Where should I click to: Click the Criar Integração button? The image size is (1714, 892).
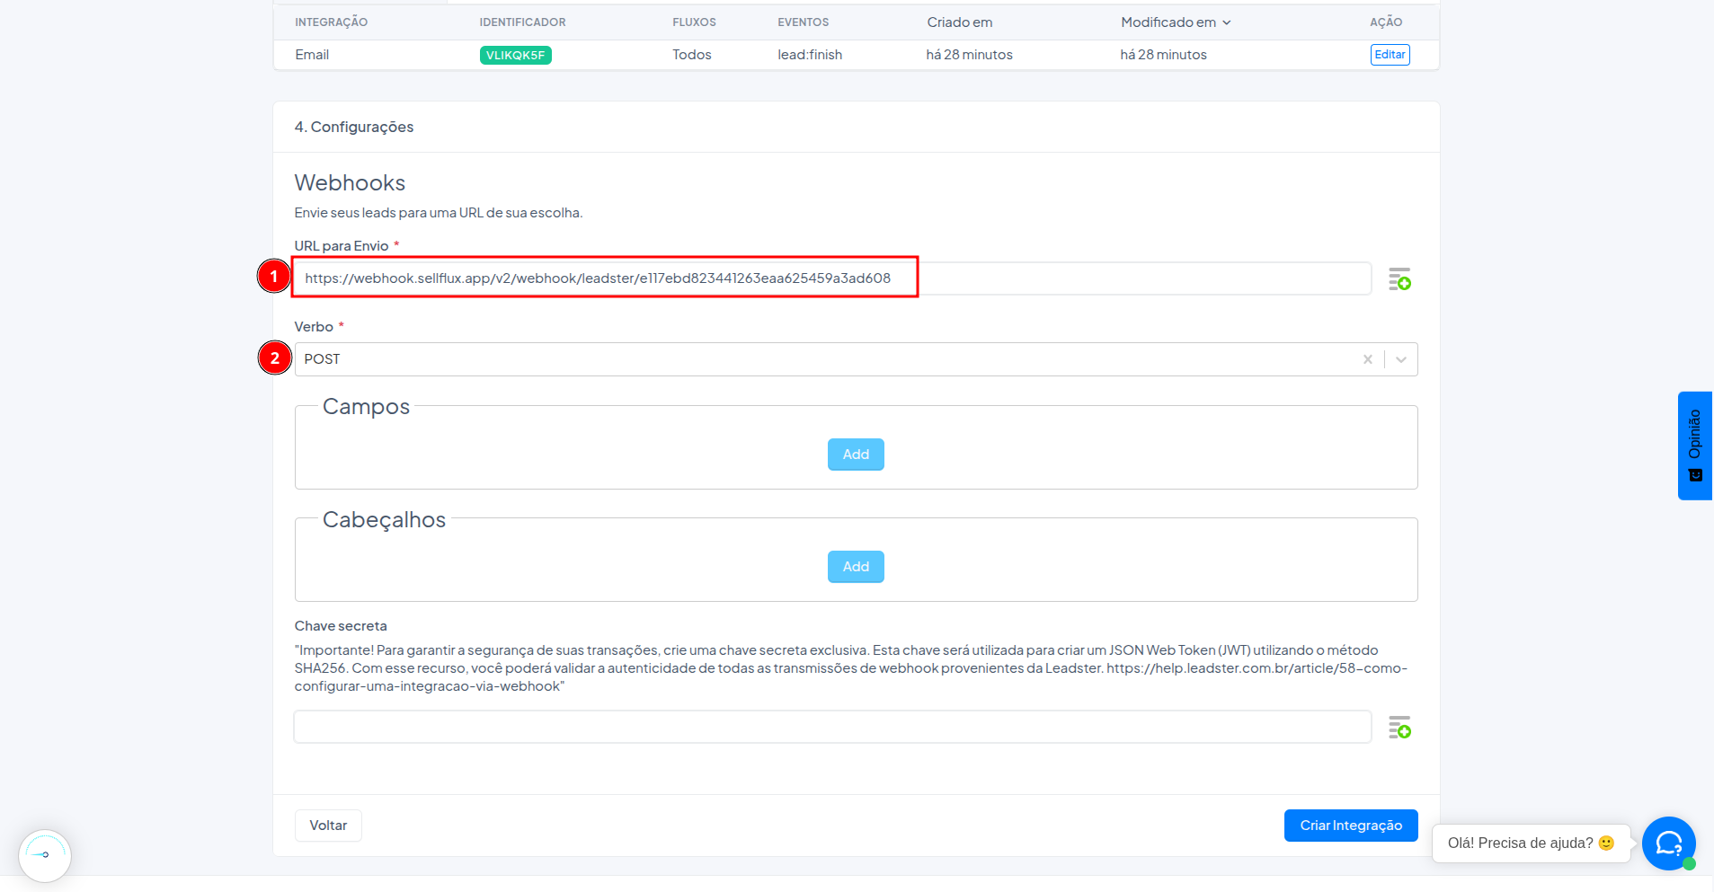click(1351, 826)
